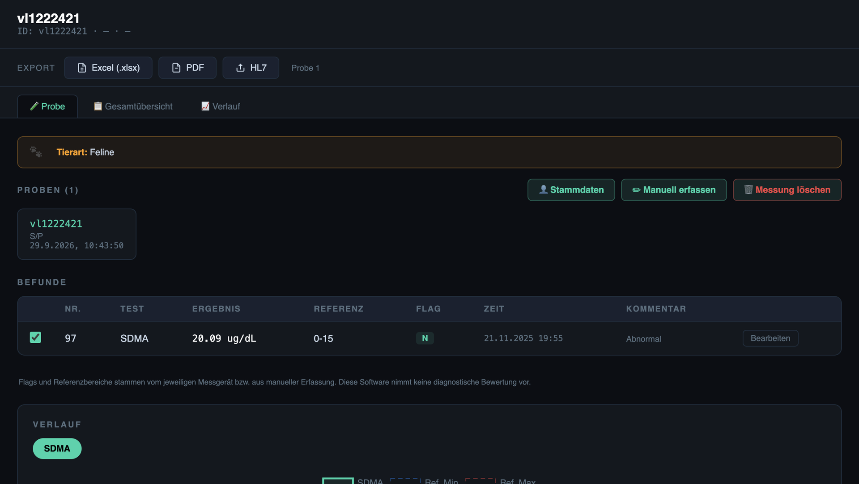Image resolution: width=859 pixels, height=484 pixels.
Task: Click the person icon in Stammdaten
Action: click(543, 189)
